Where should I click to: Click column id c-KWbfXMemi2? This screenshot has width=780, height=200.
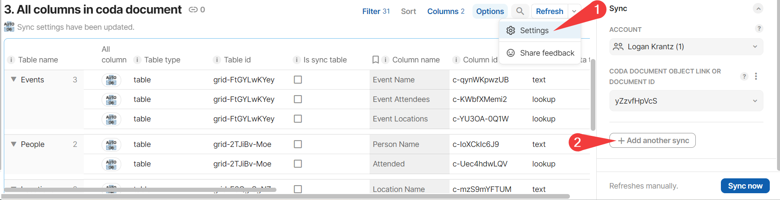coord(480,99)
